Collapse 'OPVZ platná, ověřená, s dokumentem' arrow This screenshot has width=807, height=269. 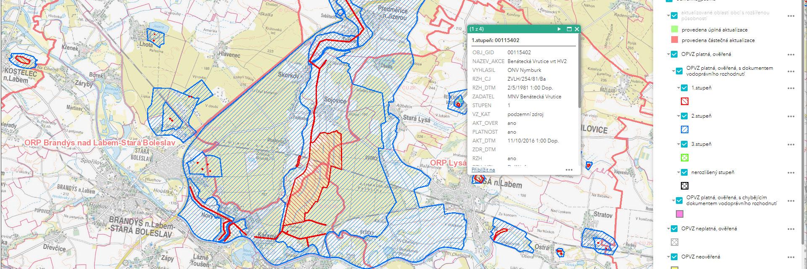point(673,71)
